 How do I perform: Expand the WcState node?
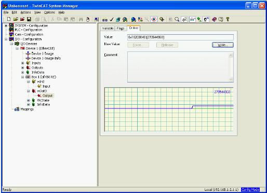click(28, 100)
